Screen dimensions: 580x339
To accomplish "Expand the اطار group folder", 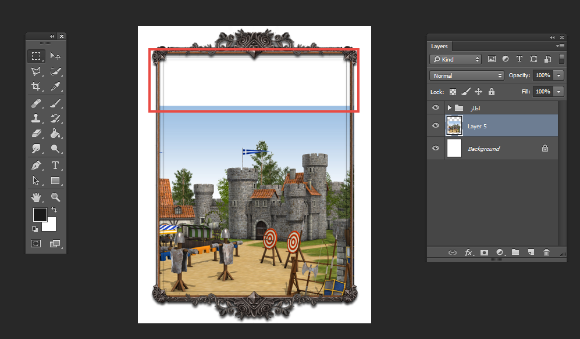I will (449, 108).
